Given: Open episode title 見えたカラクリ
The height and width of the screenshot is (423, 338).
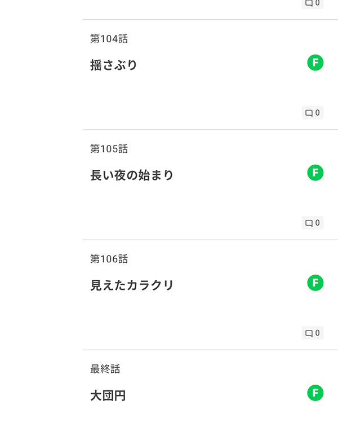Looking at the screenshot, I should pyautogui.click(x=132, y=285).
